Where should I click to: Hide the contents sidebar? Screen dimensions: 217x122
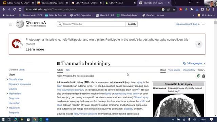(22, 70)
